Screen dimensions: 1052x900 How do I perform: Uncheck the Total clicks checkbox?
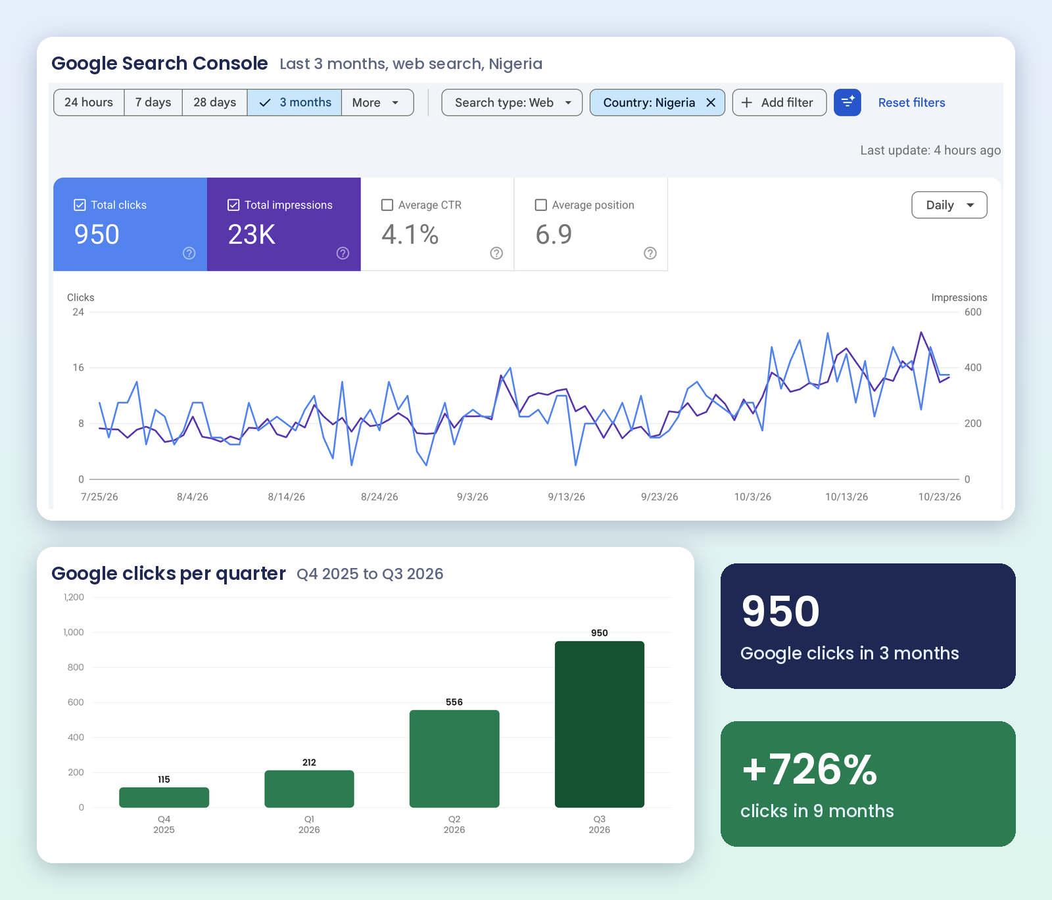80,205
